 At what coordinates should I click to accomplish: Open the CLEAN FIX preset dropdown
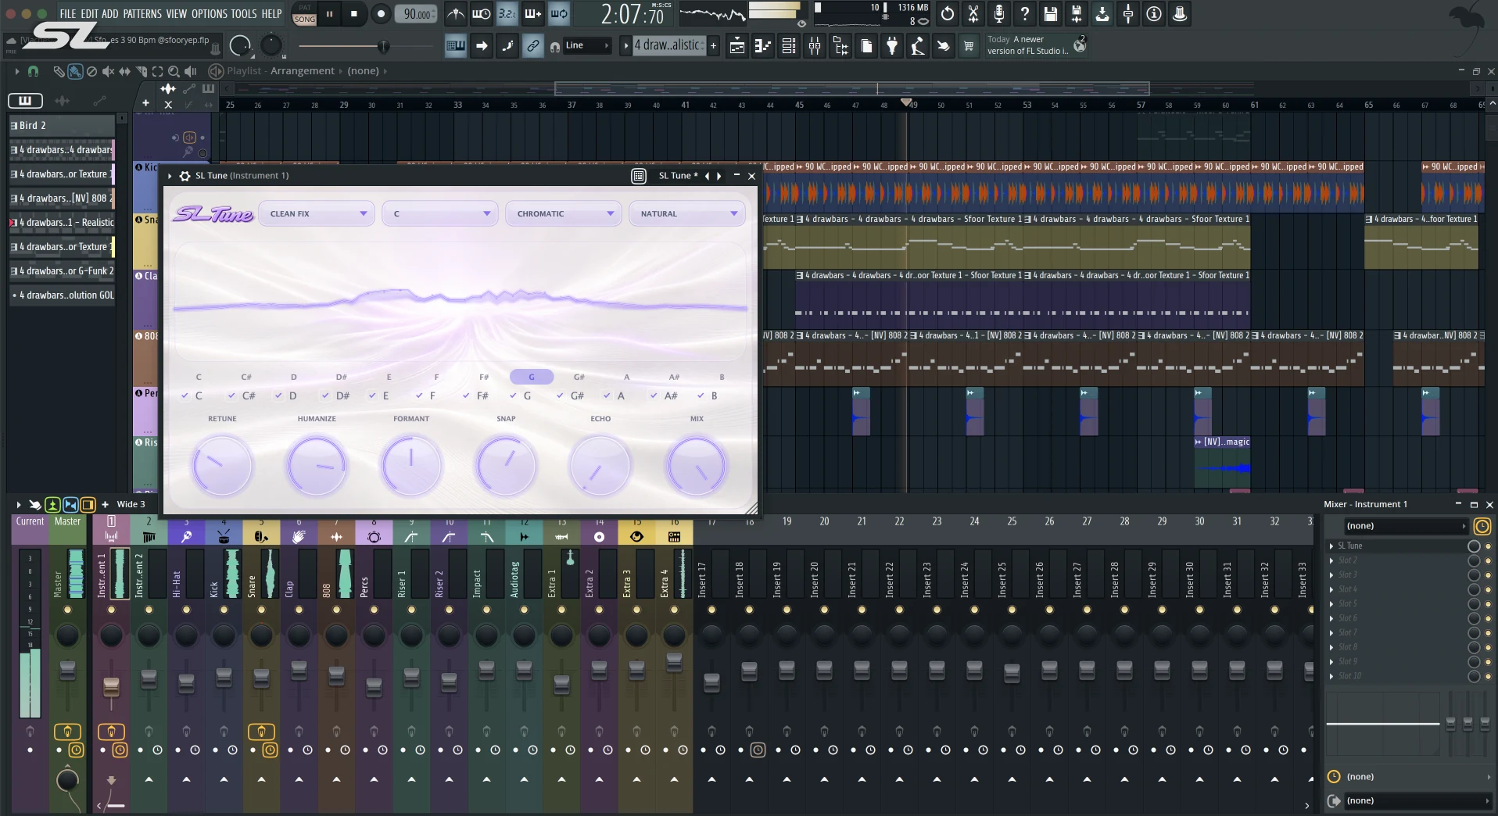click(x=317, y=213)
